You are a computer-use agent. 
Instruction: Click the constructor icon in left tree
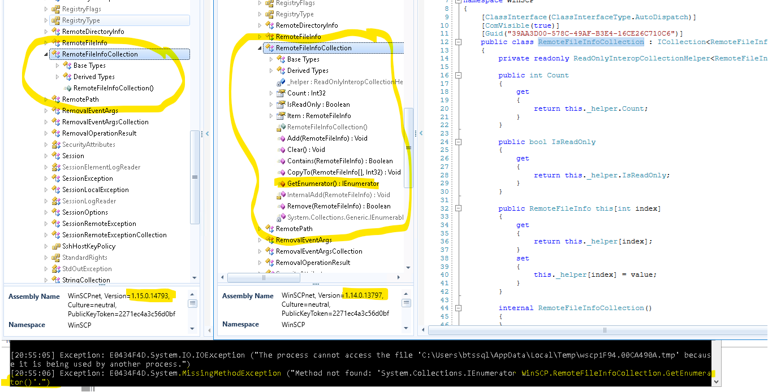[67, 88]
